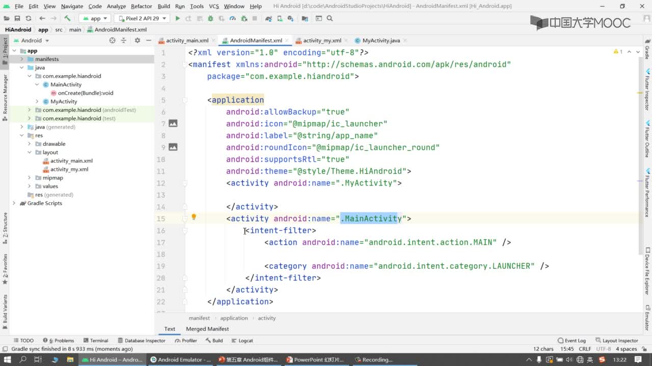Click the gutter image icon on line 7
The height and width of the screenshot is (366, 652).
click(x=173, y=124)
